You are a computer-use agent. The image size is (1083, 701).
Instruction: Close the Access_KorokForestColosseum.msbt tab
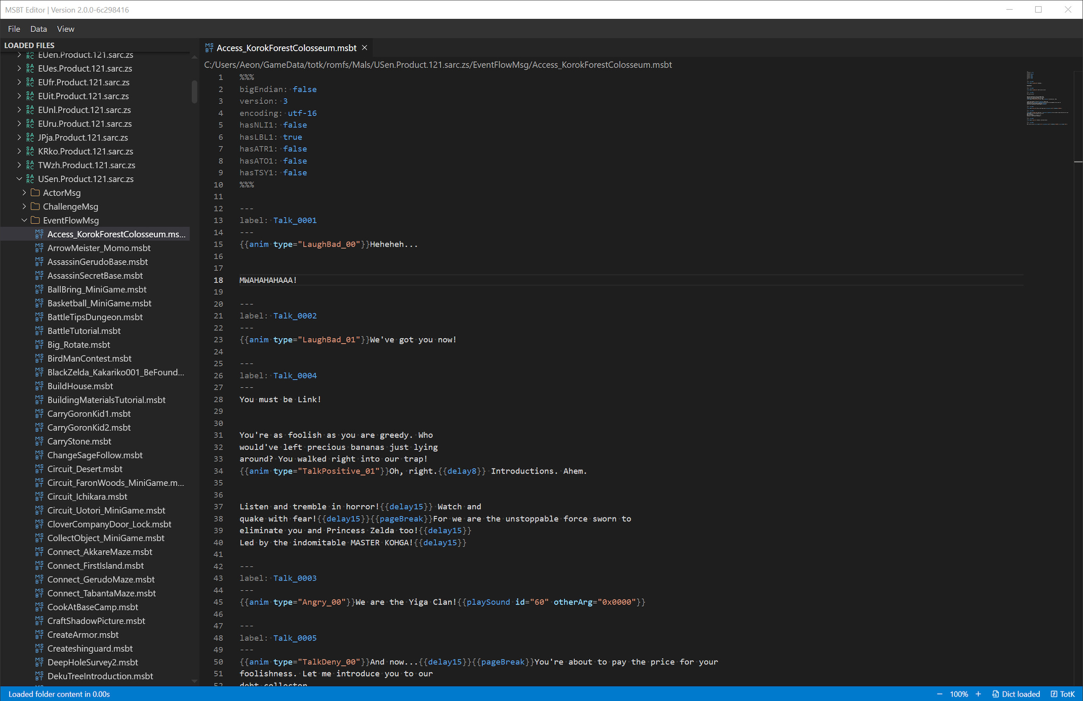pyautogui.click(x=364, y=47)
